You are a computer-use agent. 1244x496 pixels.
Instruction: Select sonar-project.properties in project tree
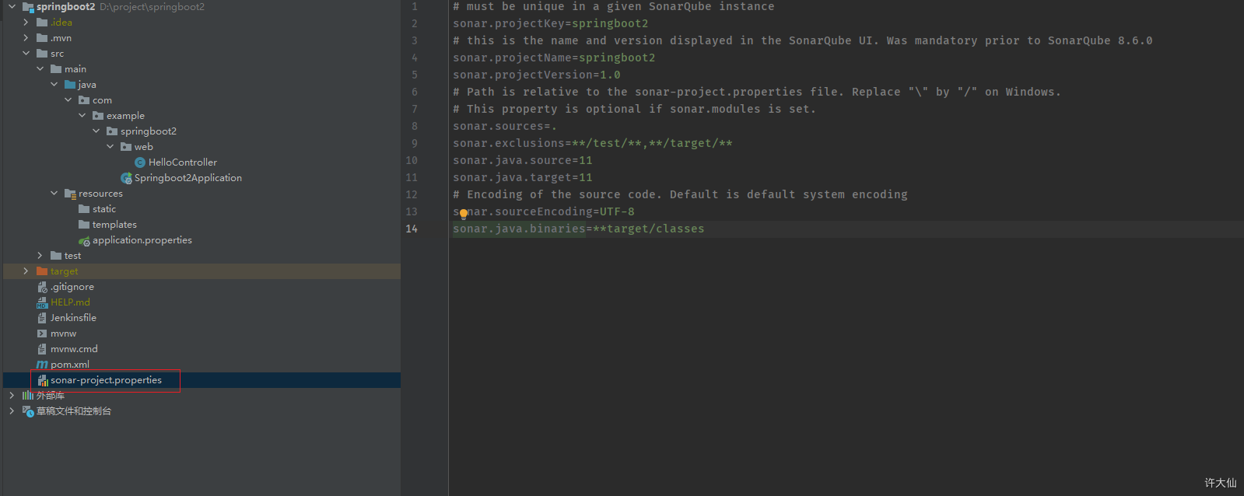[107, 380]
